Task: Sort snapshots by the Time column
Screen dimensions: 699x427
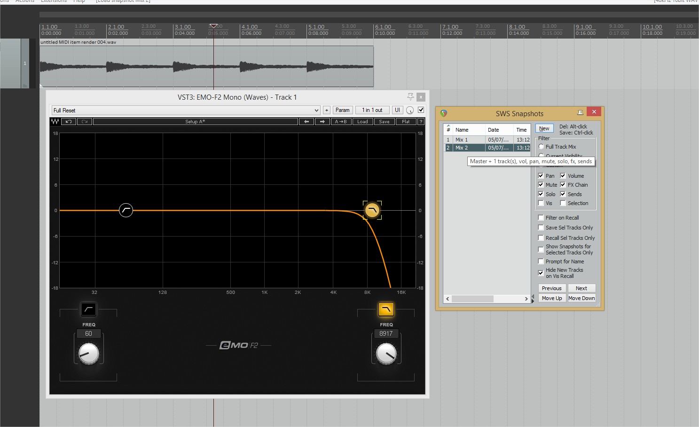Action: pos(522,130)
